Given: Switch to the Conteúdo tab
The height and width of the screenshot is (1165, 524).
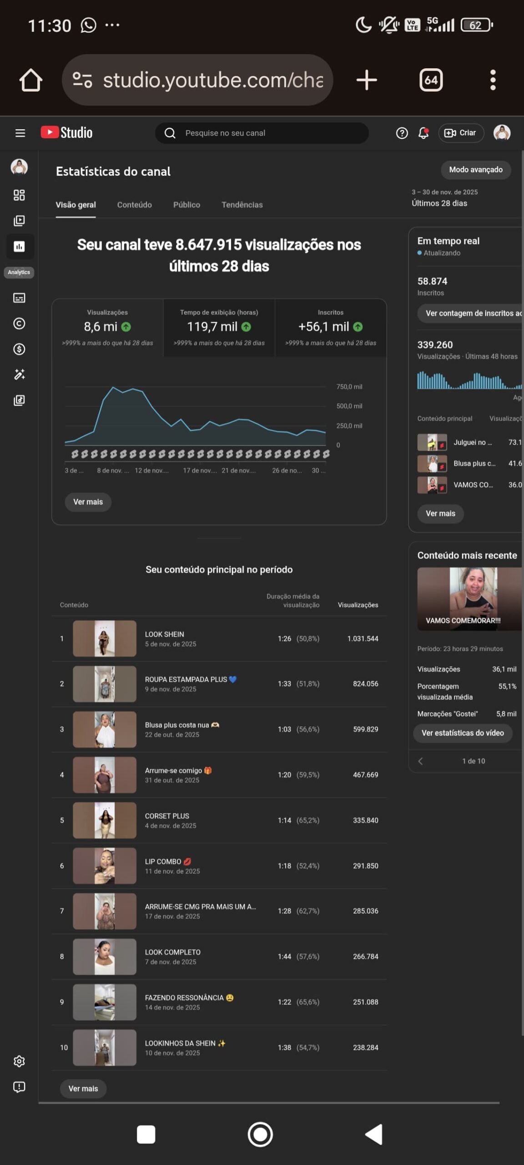Looking at the screenshot, I should (x=134, y=205).
